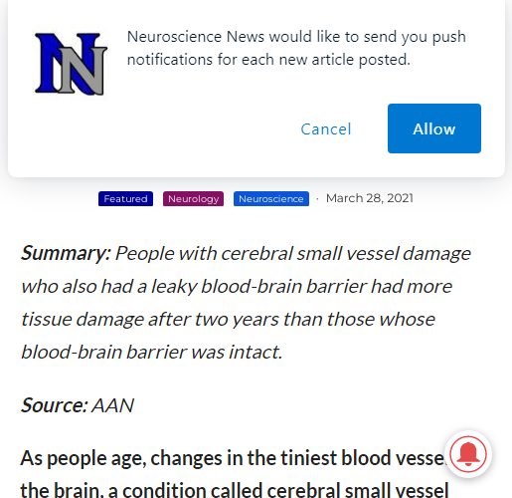Screen dimensions: 512x498
Task: Click the push notifications message text
Action: [296, 48]
